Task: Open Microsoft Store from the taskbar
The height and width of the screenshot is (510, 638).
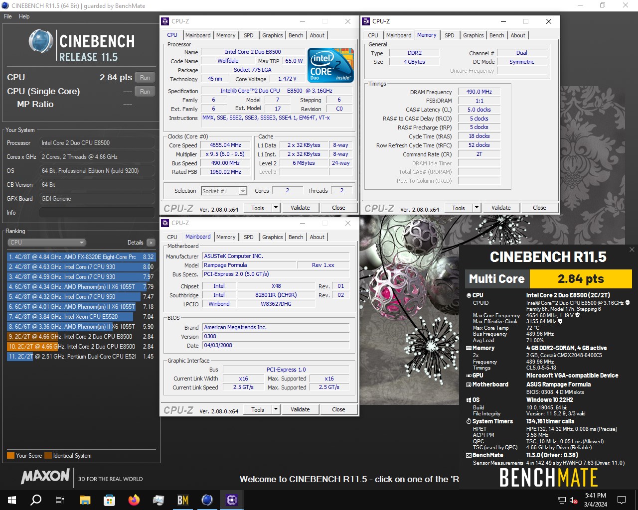Action: click(x=109, y=500)
